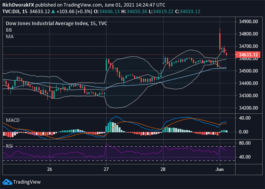The height and width of the screenshot is (189, 265).
Task: Click the +103.66 (+0.3%) change value
Action: [x=74, y=11]
